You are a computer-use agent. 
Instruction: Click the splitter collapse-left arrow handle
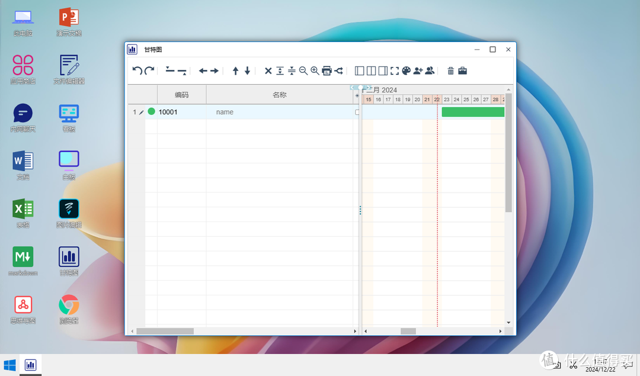click(353, 88)
